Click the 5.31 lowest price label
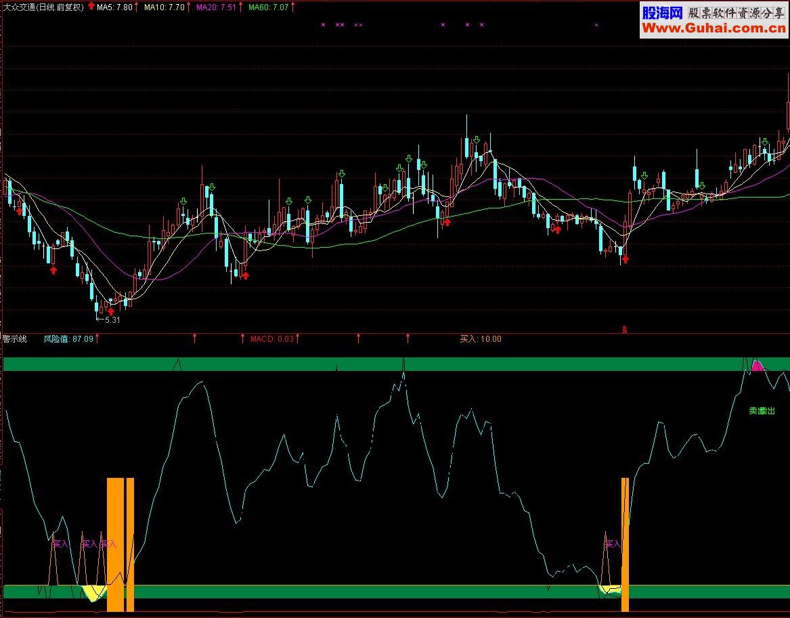Image resolution: width=790 pixels, height=618 pixels. [x=112, y=319]
